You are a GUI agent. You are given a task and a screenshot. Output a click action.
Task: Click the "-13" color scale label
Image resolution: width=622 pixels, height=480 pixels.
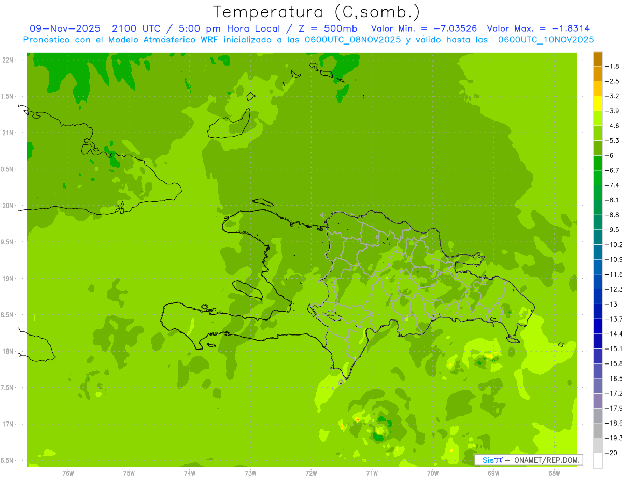pos(611,304)
